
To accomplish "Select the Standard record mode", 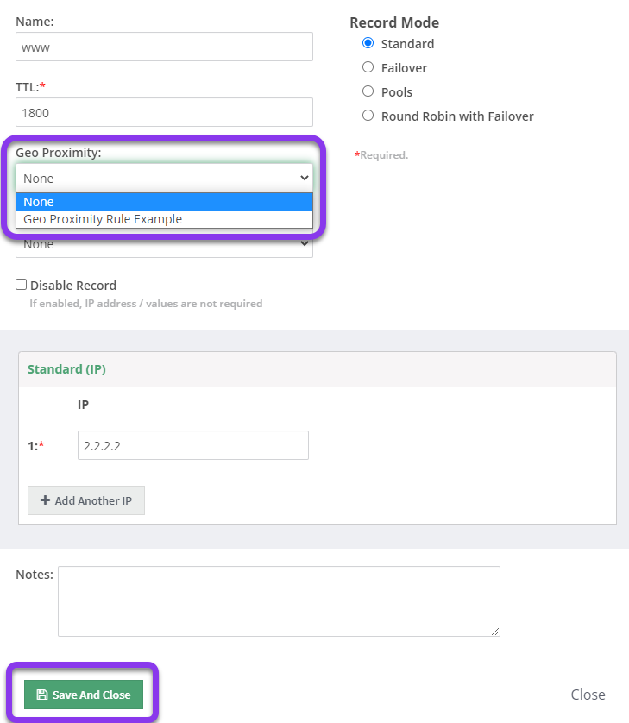I will (368, 43).
